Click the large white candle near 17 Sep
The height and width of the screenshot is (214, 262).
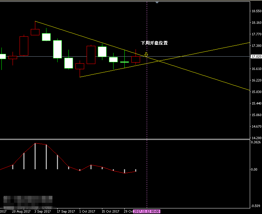(x=57, y=49)
